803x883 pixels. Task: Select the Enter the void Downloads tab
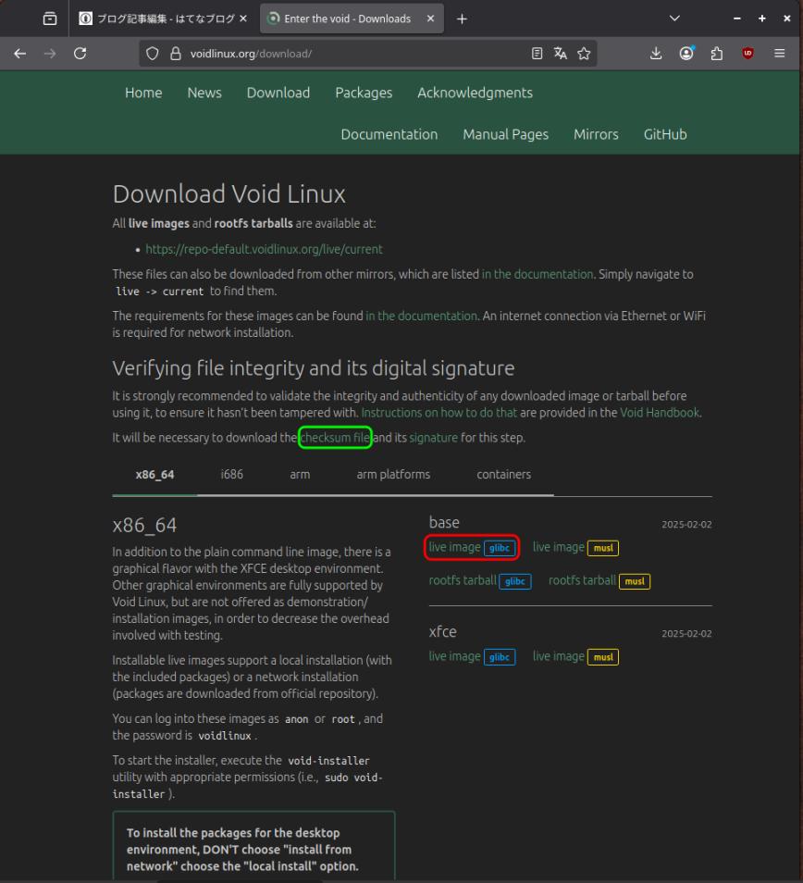[x=352, y=19]
